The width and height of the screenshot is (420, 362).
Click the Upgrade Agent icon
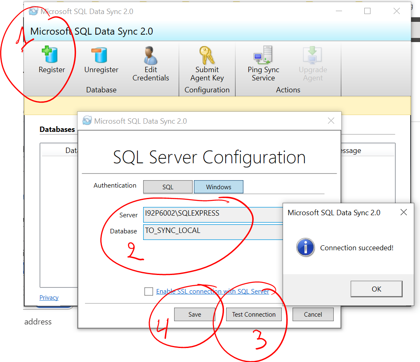point(312,55)
